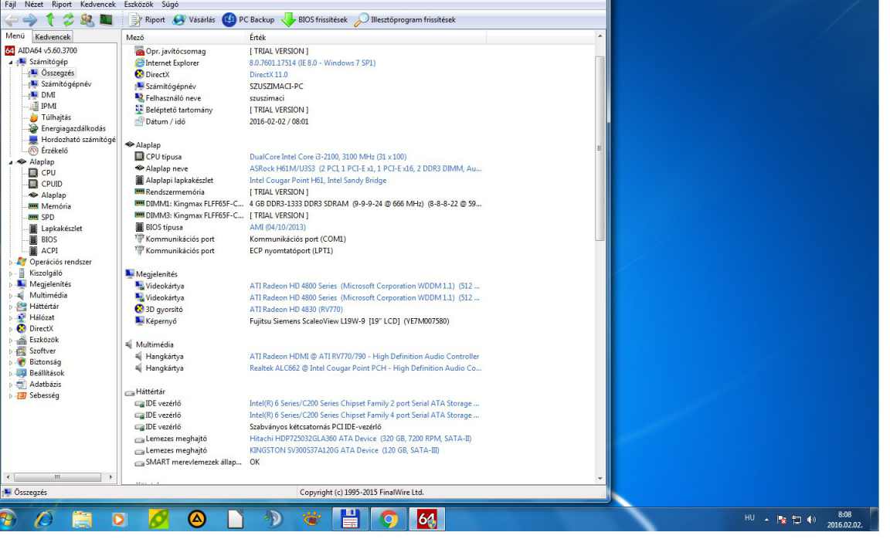Select DMI tree item
890x556 pixels.
(48, 95)
